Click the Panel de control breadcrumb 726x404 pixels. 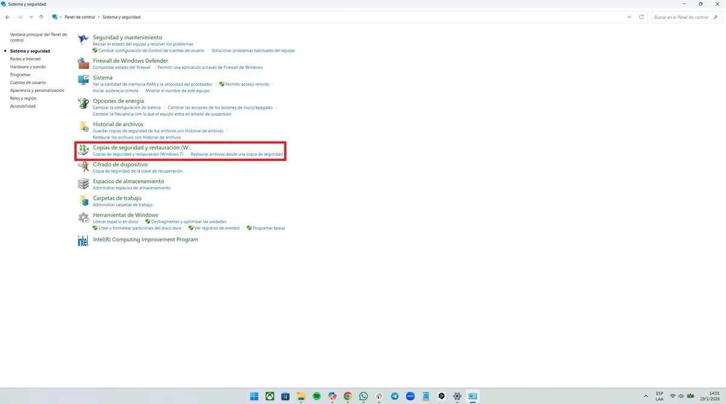(x=80, y=17)
